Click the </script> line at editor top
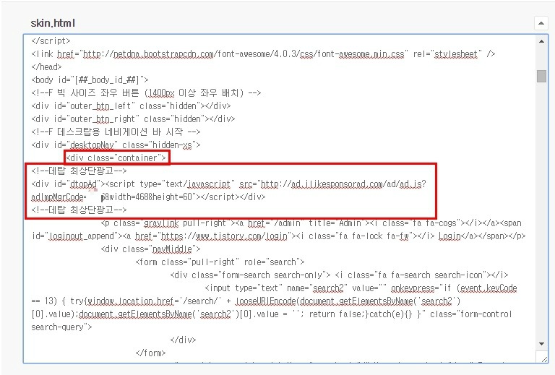Image resolution: width=555 pixels, height=375 pixels. (51, 41)
